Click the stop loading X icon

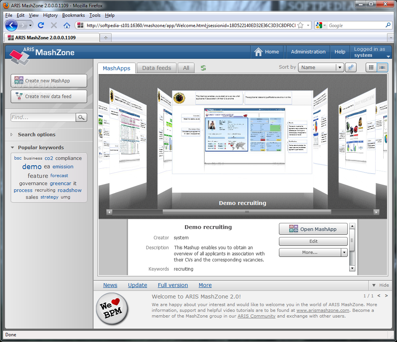[53, 25]
